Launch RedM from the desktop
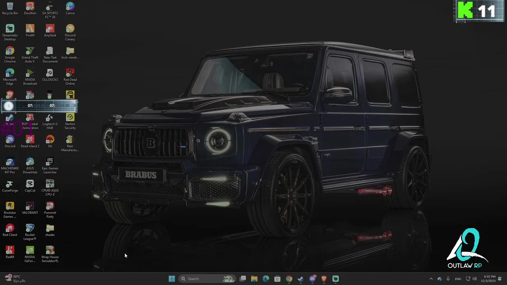 pos(10,253)
